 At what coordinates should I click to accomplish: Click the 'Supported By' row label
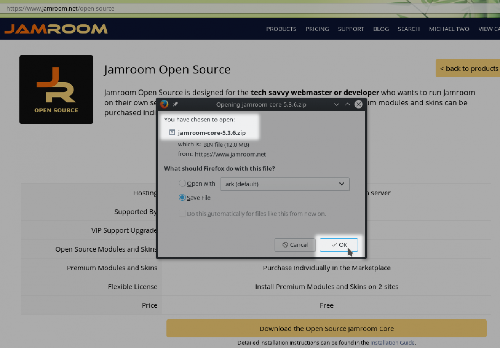tap(136, 212)
